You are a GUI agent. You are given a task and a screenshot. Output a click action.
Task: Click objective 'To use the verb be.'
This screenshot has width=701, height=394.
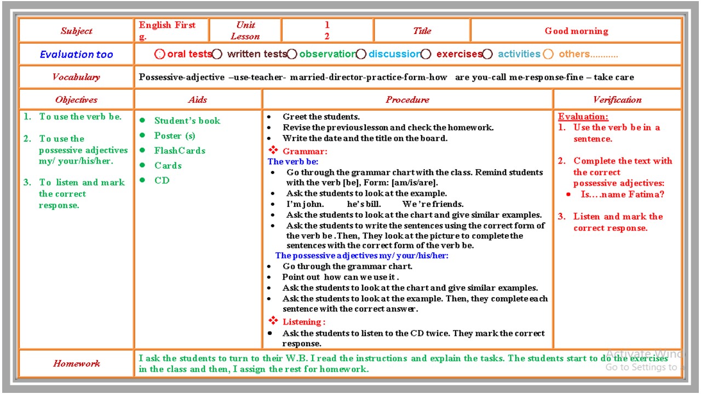(x=81, y=117)
